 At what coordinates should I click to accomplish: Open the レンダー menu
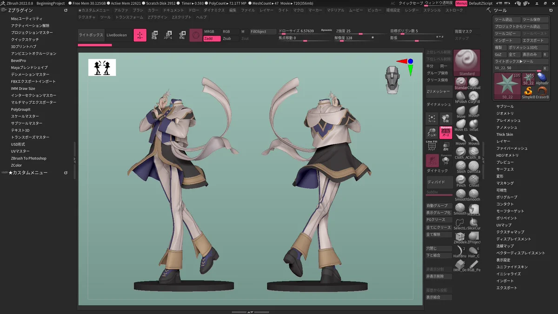412,10
